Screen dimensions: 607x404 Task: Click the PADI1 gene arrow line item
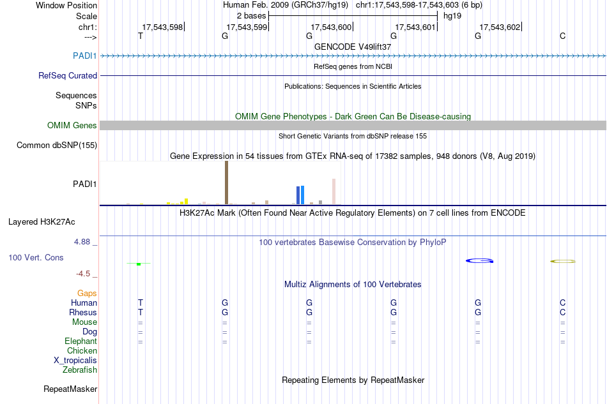[x=353, y=56]
